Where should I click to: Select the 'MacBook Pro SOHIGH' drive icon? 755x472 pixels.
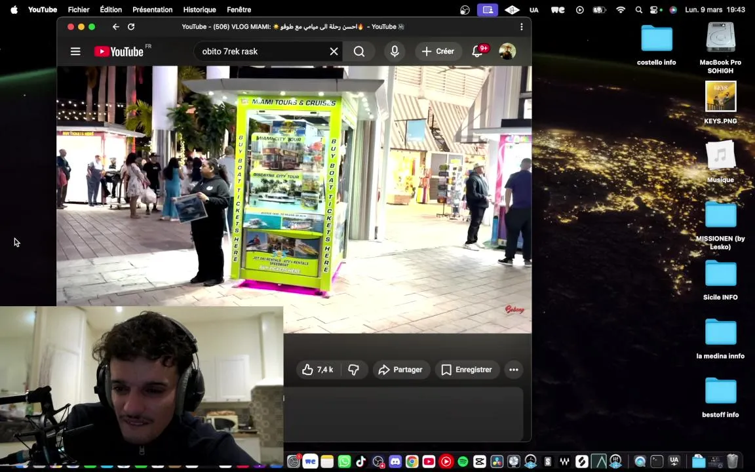point(720,37)
